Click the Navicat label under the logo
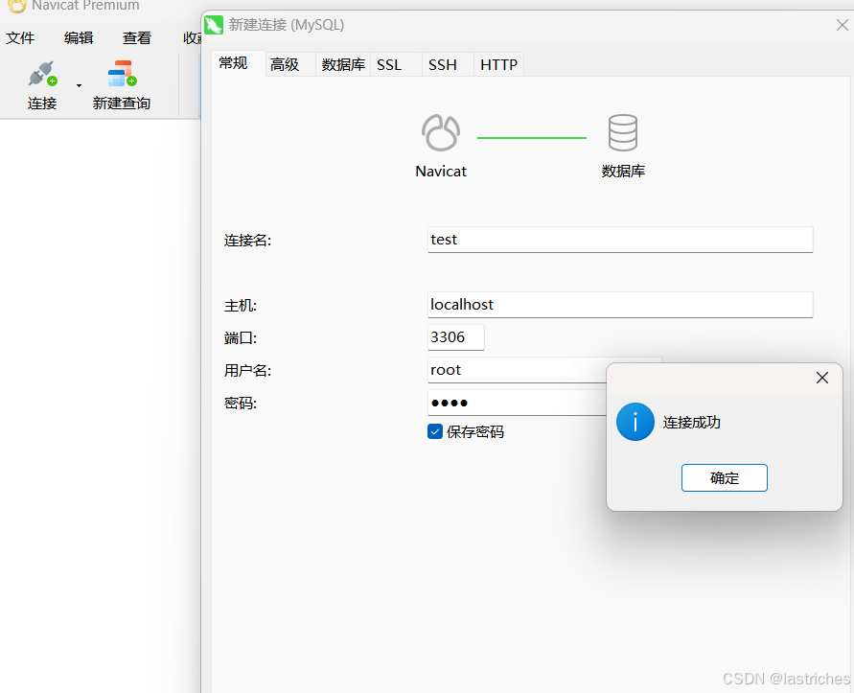The image size is (854, 693). pos(441,171)
